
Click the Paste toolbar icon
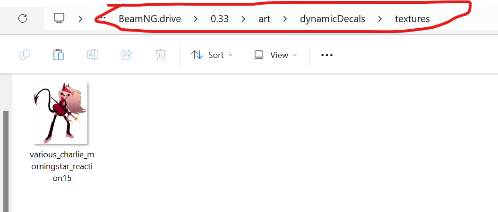pos(59,55)
